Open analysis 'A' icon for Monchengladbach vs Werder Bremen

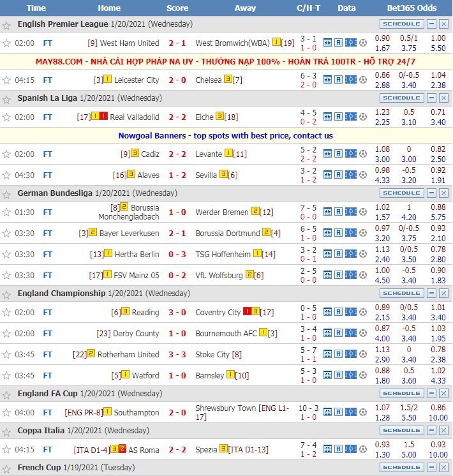pyautogui.click(x=338, y=212)
